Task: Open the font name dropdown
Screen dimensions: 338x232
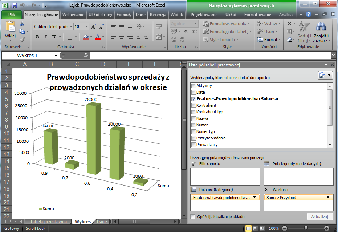Action: (71, 27)
